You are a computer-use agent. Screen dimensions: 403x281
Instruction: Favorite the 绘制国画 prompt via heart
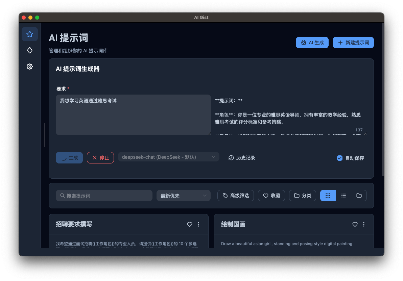click(355, 224)
